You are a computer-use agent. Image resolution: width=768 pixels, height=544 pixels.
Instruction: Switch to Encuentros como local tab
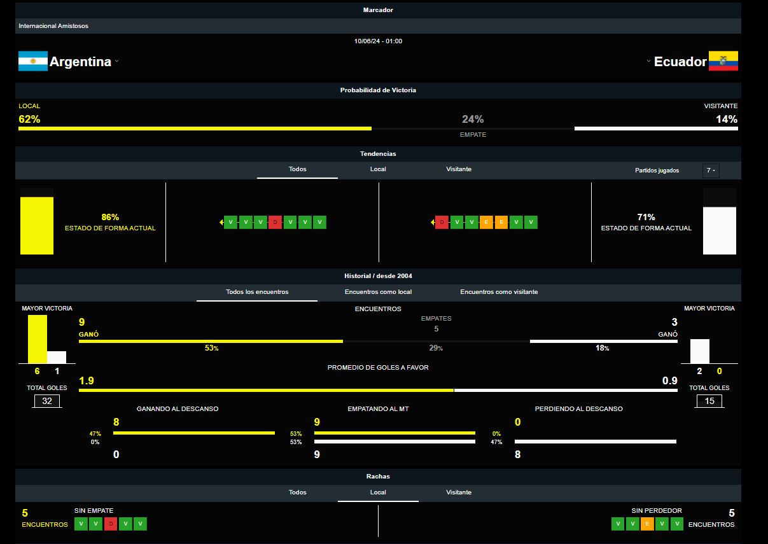click(x=378, y=292)
